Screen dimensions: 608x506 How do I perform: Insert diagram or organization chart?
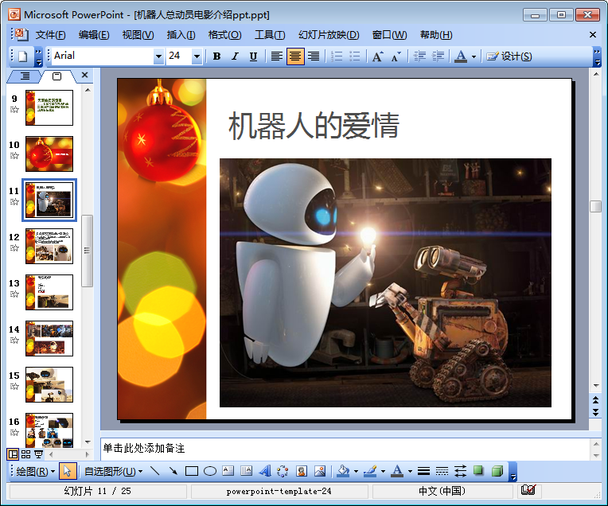tap(283, 472)
